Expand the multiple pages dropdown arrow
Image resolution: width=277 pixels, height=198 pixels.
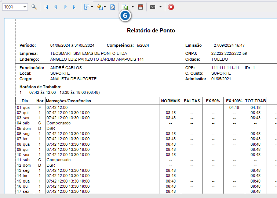[92, 7]
